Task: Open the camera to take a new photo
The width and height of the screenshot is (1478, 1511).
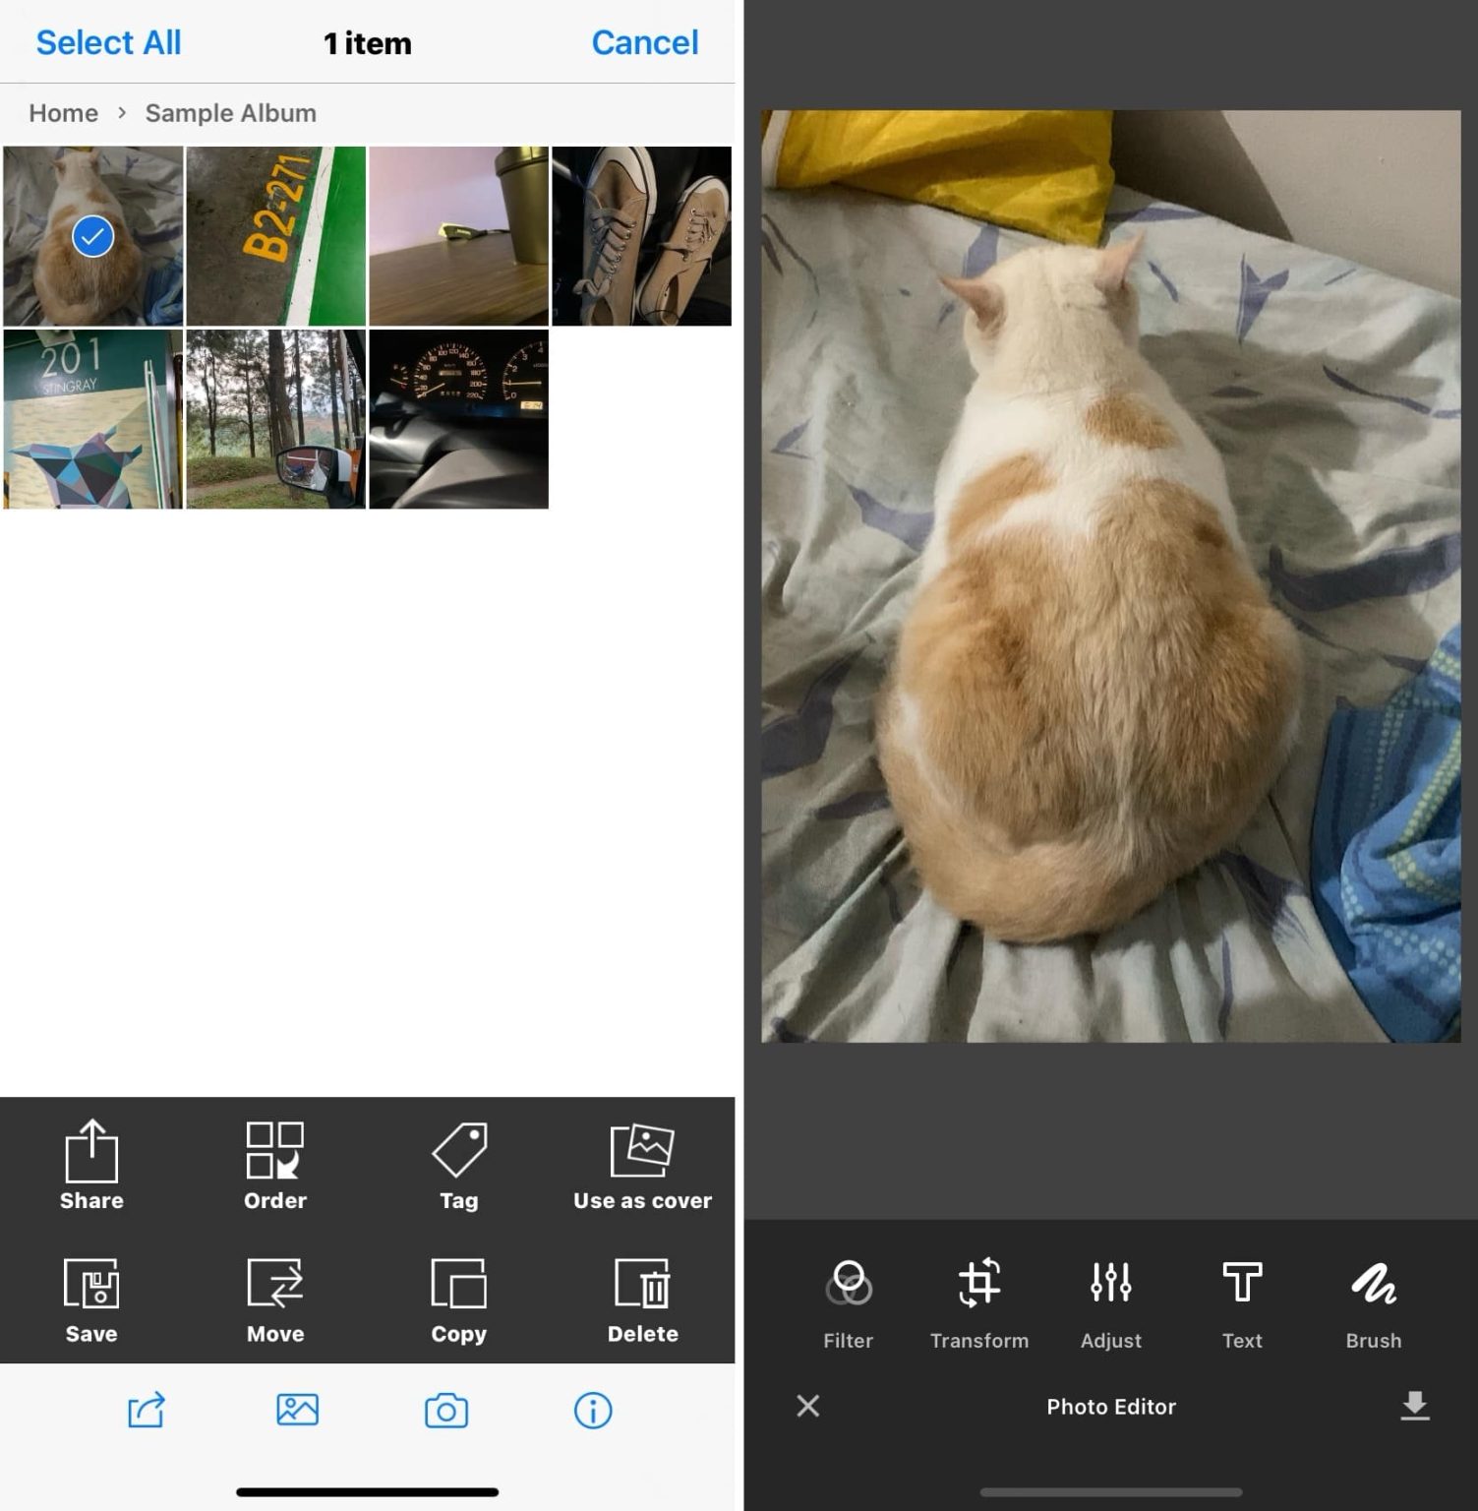Action: point(443,1411)
